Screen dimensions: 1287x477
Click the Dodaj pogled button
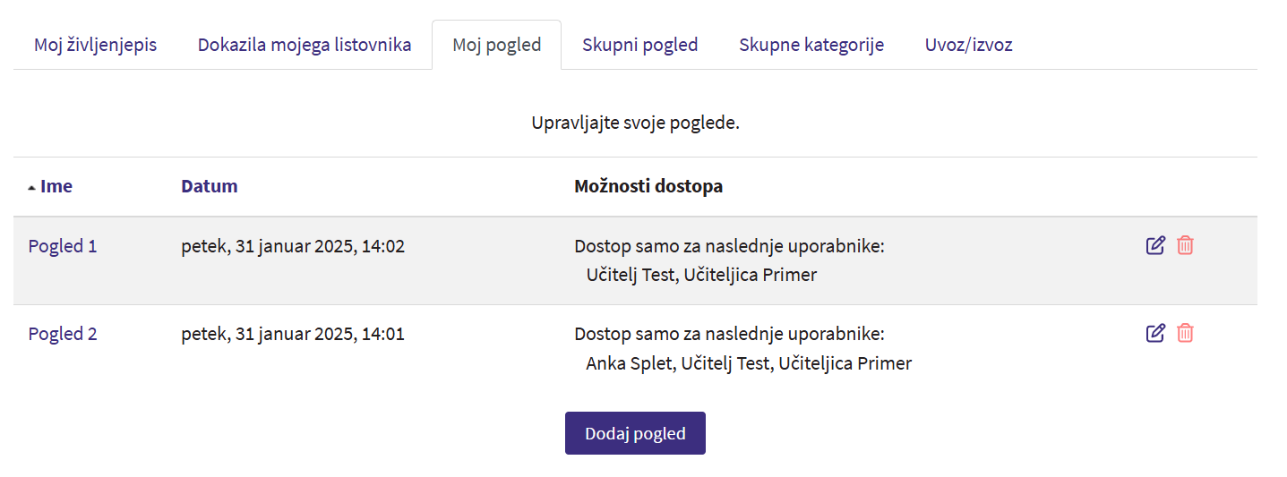(635, 433)
